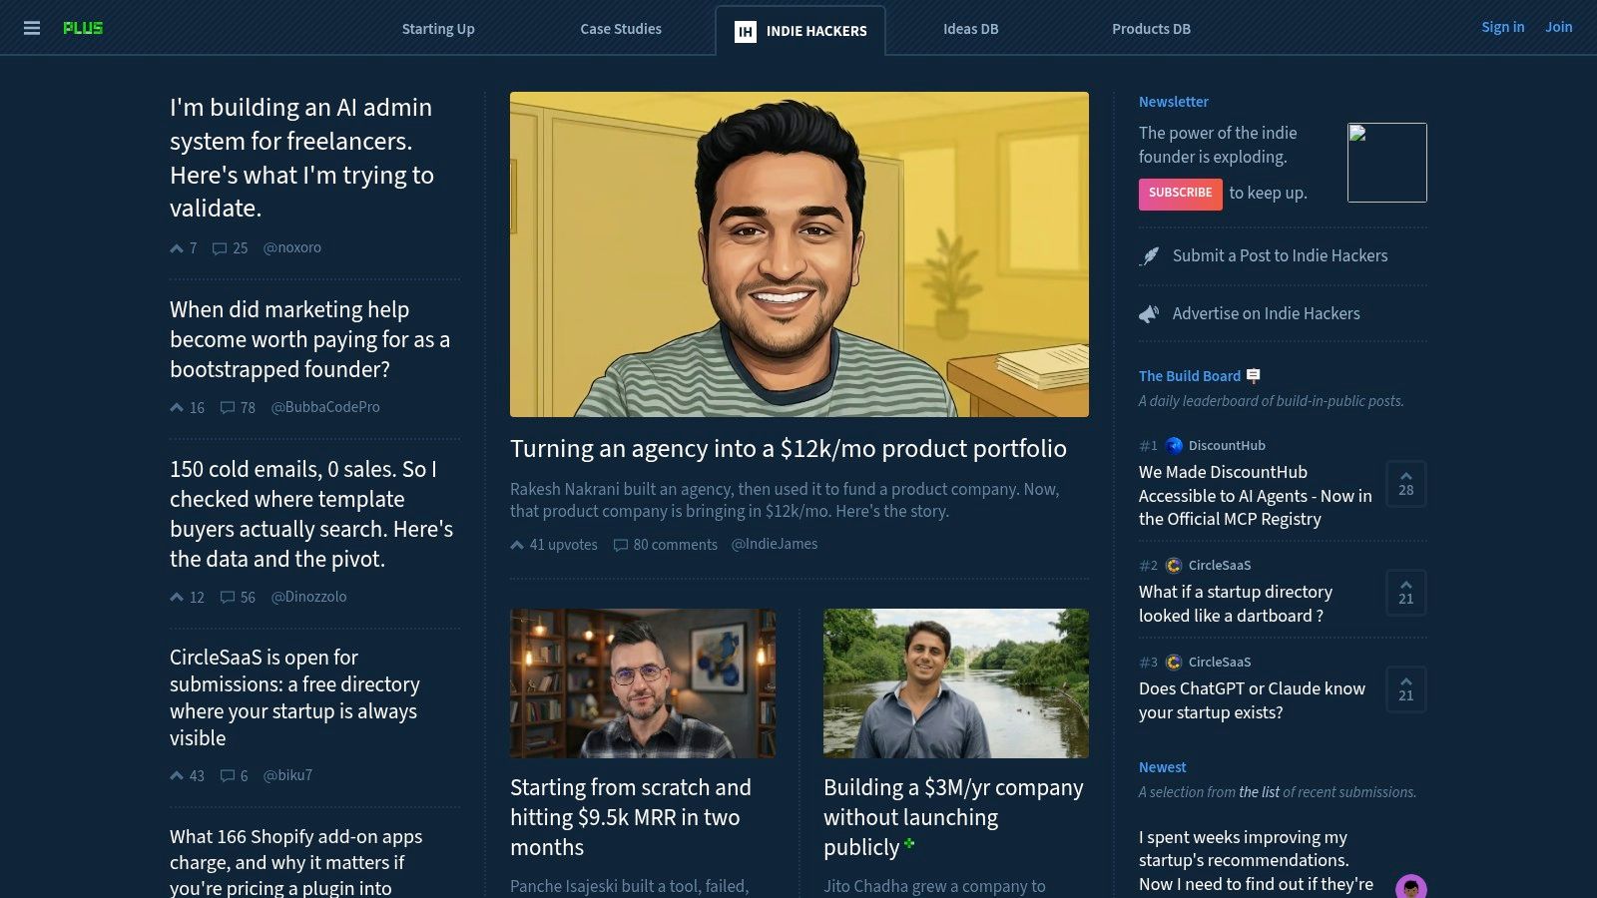
Task: Open the newsletter image placeholder
Action: click(x=1387, y=163)
